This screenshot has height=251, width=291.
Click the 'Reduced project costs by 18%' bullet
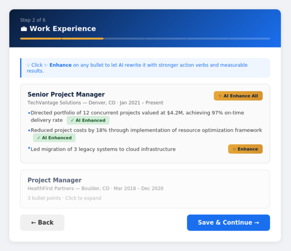146,130
